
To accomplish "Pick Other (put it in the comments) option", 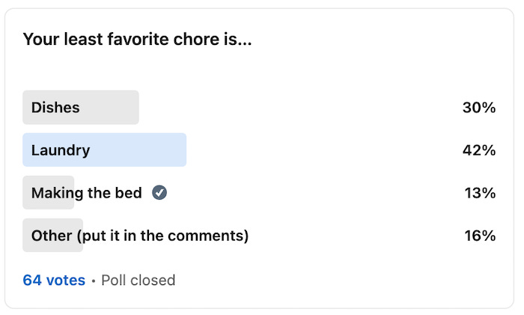I will point(139,236).
